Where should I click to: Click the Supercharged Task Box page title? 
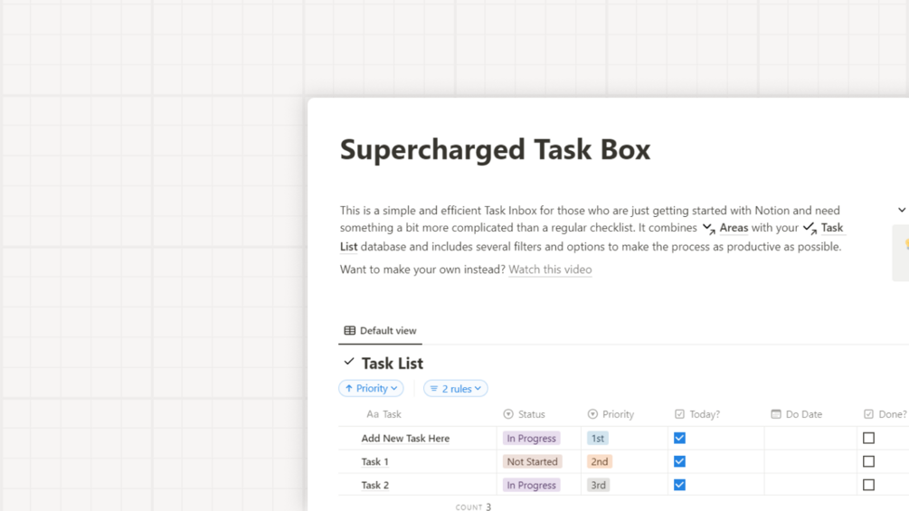pos(495,149)
